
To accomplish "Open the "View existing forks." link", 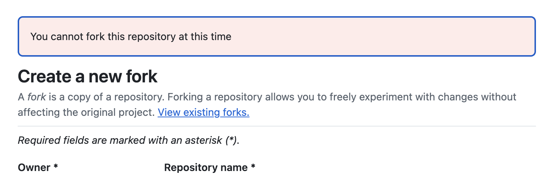I will [x=204, y=112].
